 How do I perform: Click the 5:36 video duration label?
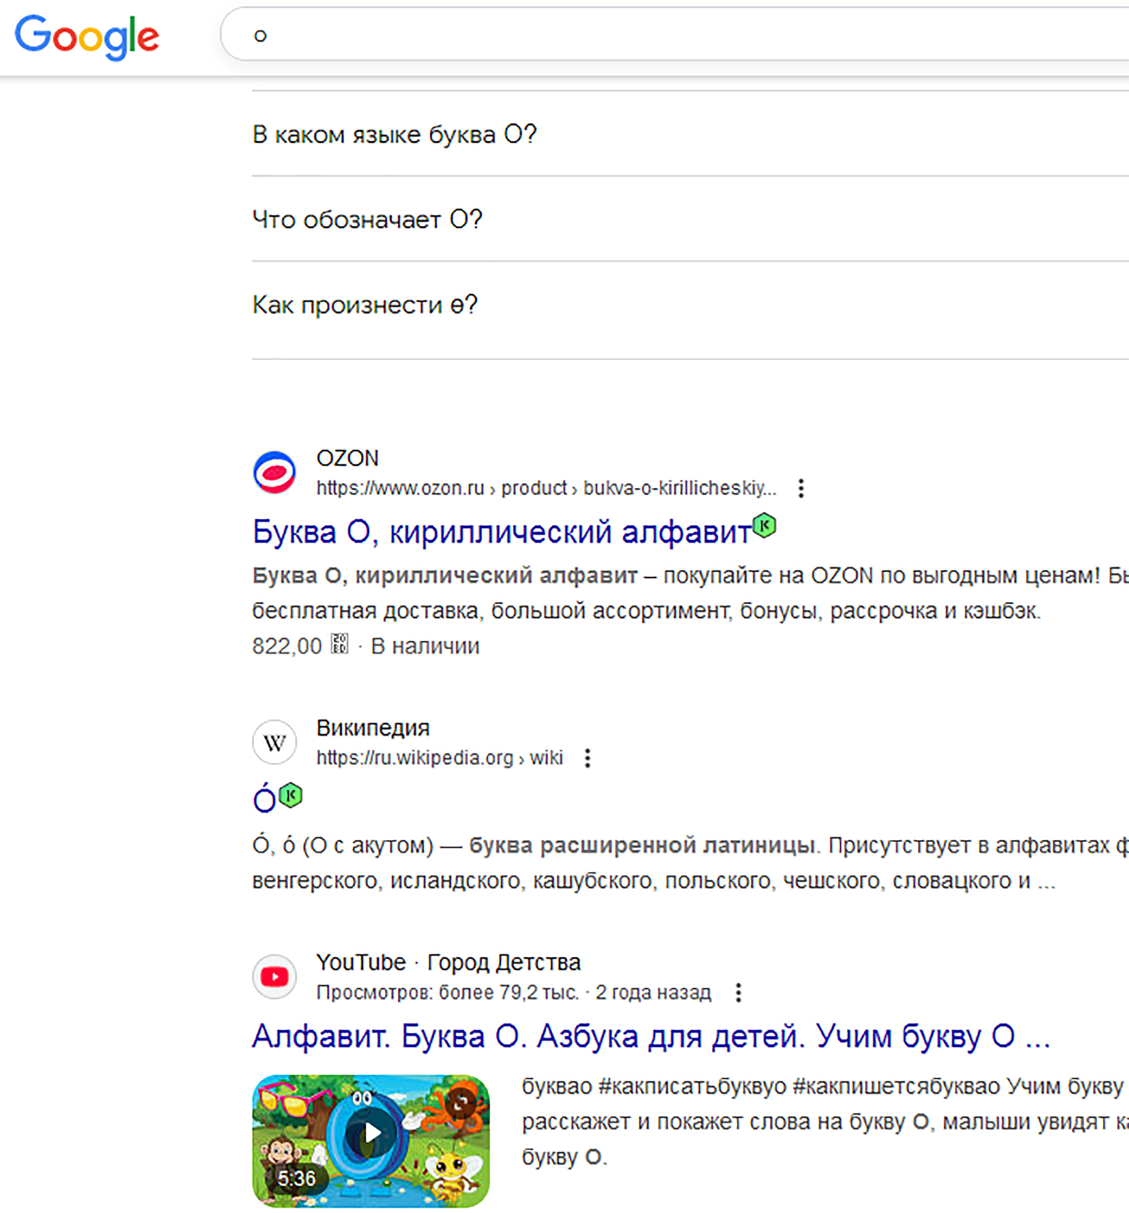296,1177
